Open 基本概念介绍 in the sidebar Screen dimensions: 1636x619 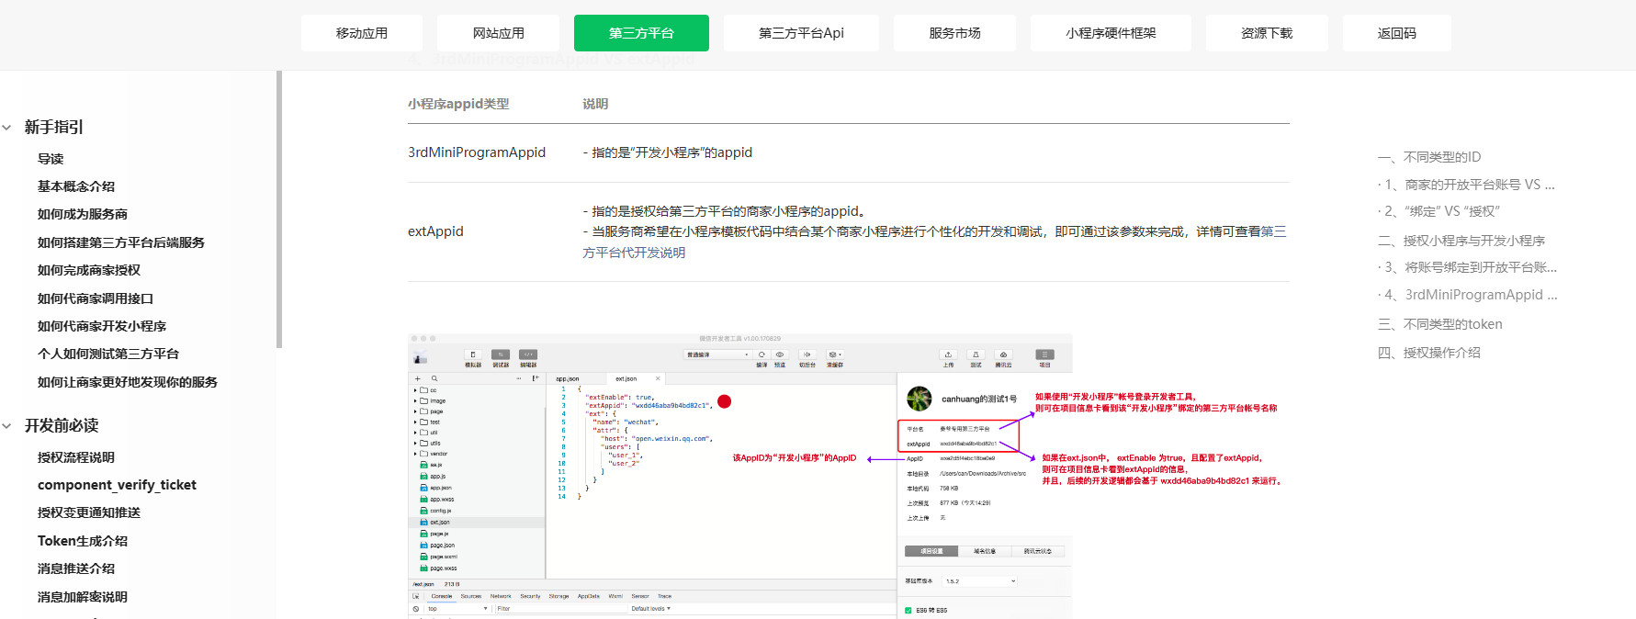[76, 186]
